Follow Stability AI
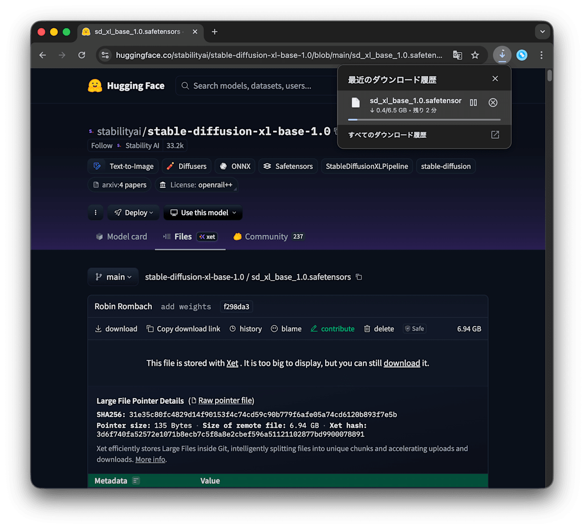 [x=102, y=146]
